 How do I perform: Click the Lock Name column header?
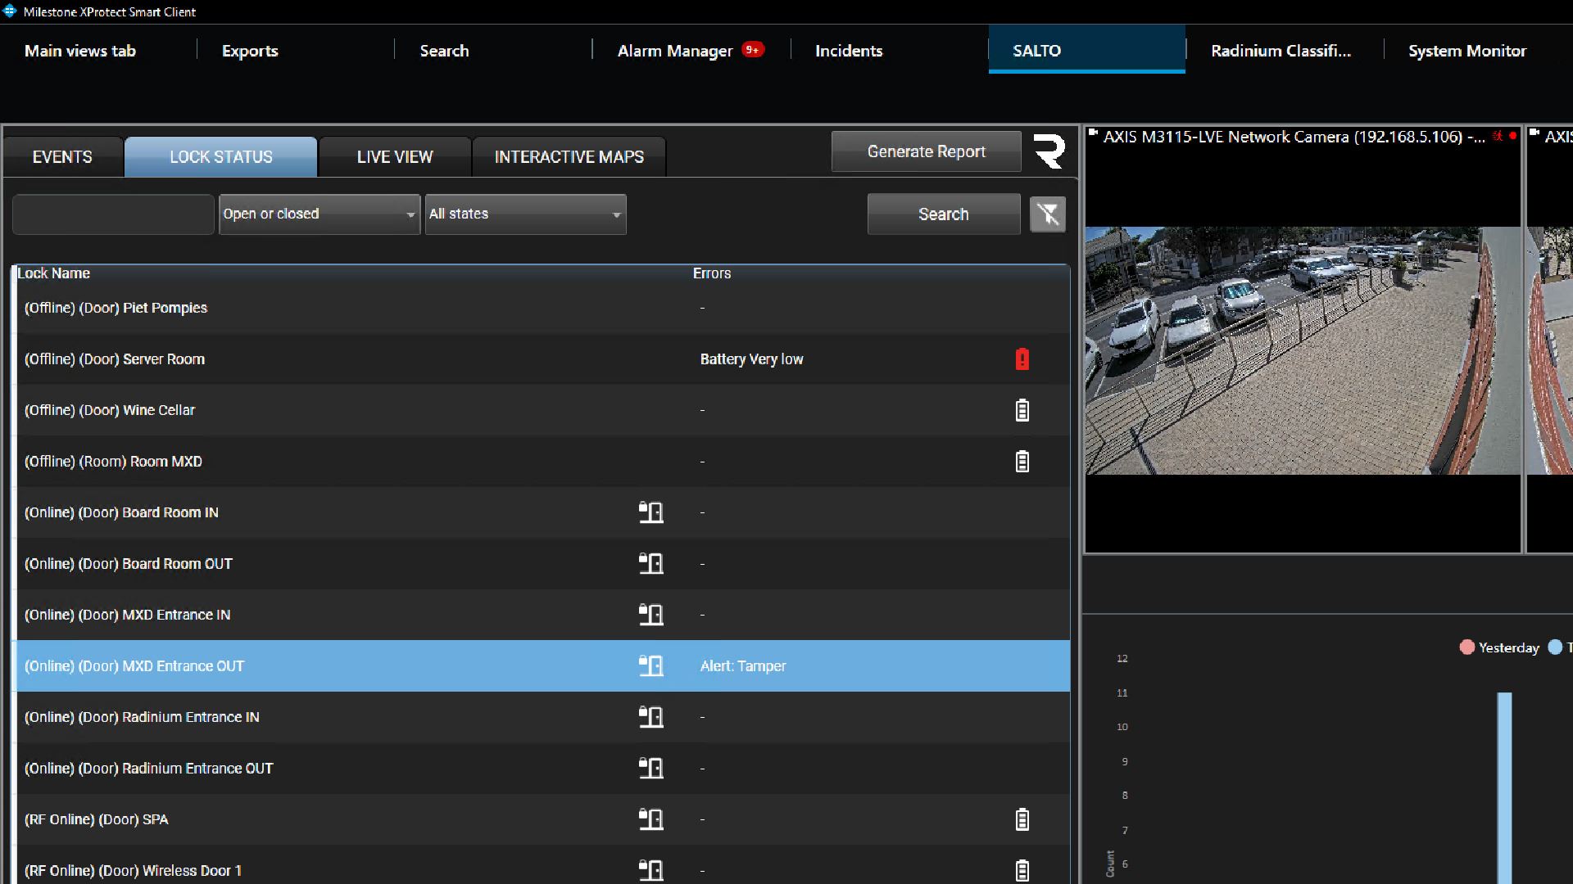53,273
